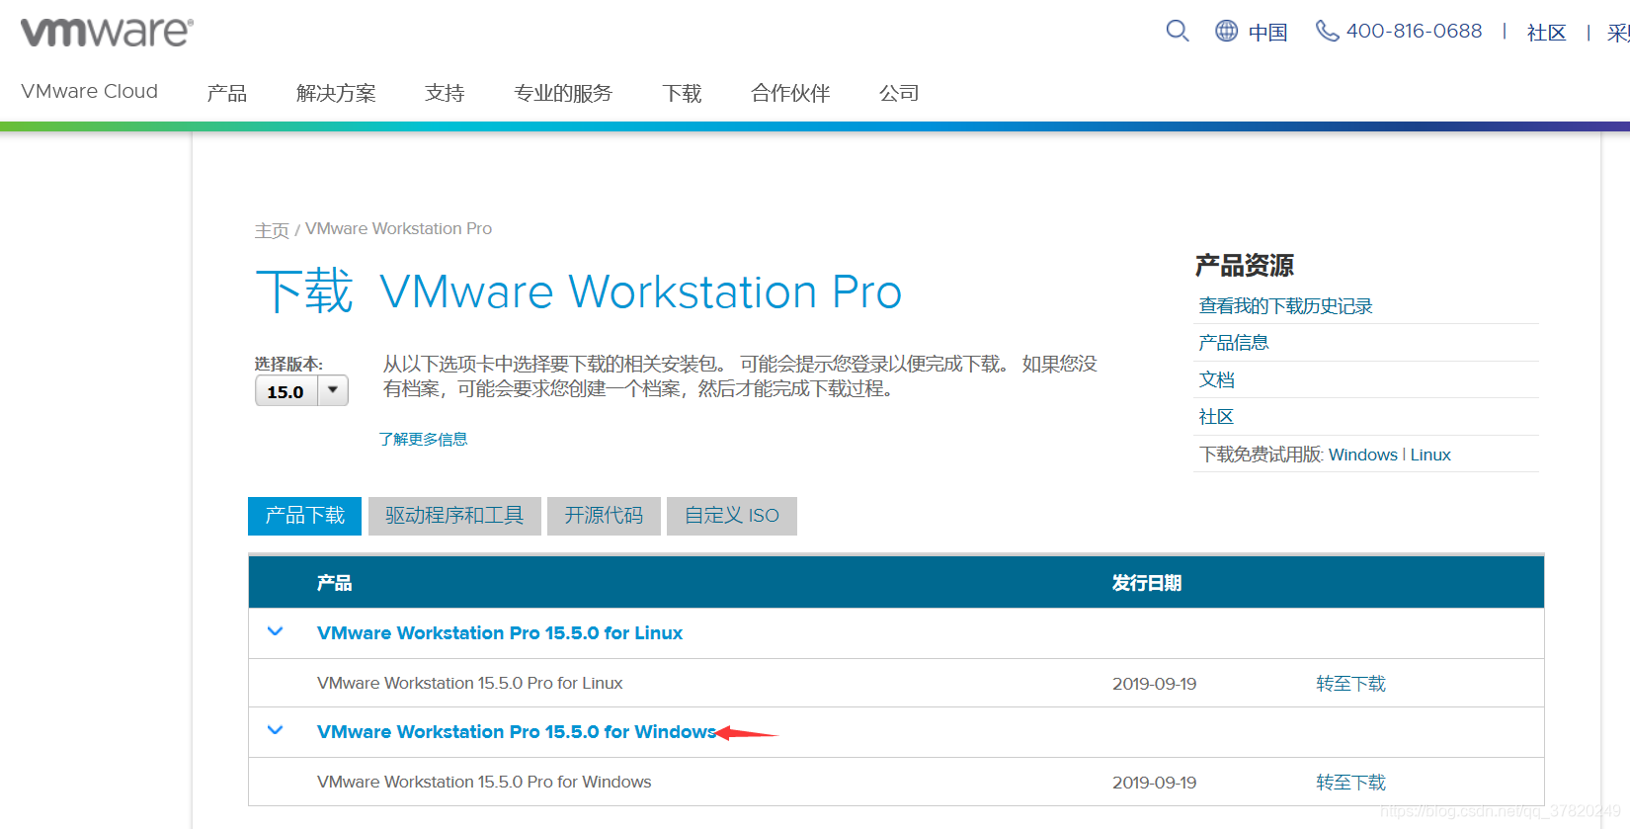Click Windows free trial link

pyautogui.click(x=1362, y=455)
